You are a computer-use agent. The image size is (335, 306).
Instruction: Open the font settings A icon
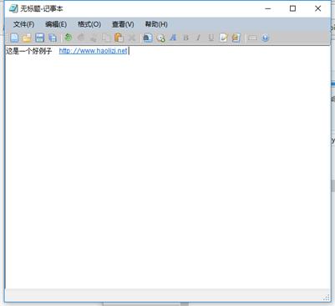pyautogui.click(x=173, y=38)
